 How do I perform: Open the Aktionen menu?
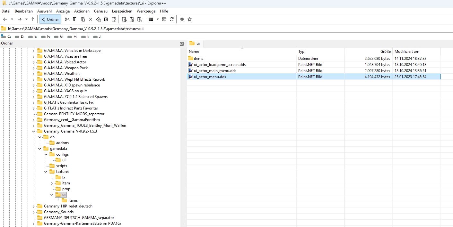tap(82, 11)
